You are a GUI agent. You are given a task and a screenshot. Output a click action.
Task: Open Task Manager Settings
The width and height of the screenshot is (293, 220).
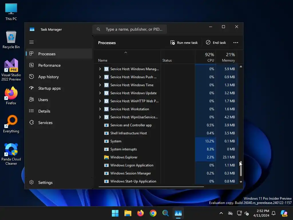tap(59, 182)
